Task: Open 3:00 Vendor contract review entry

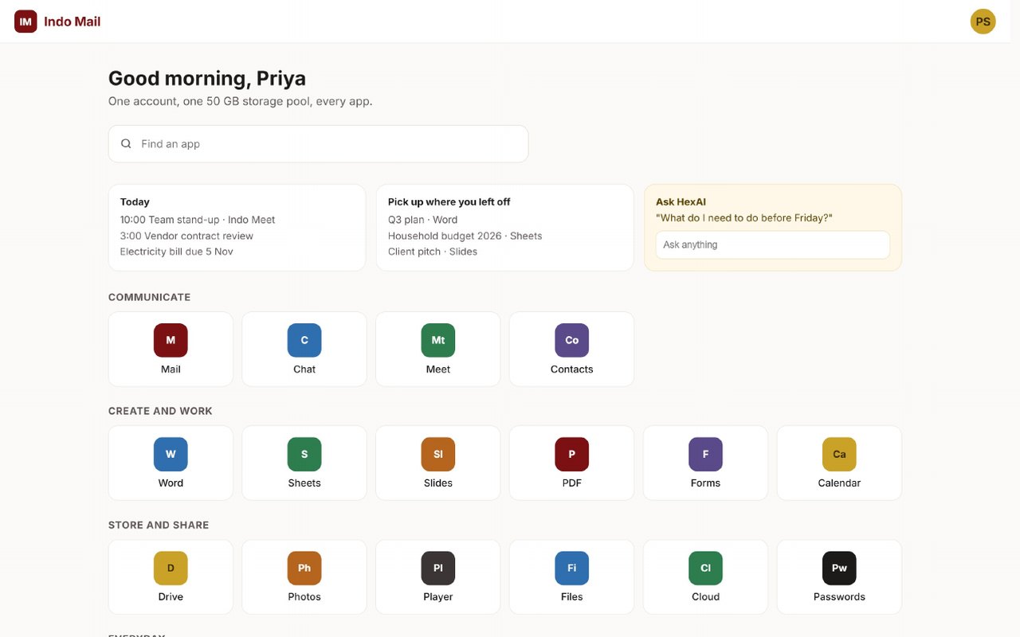Action: [186, 236]
